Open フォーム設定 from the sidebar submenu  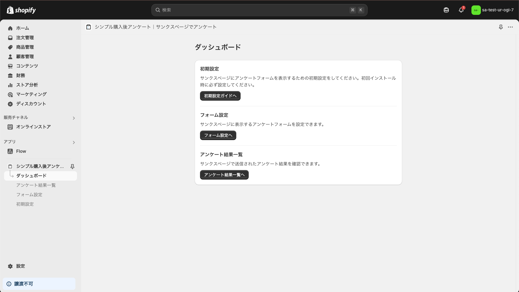(29, 194)
